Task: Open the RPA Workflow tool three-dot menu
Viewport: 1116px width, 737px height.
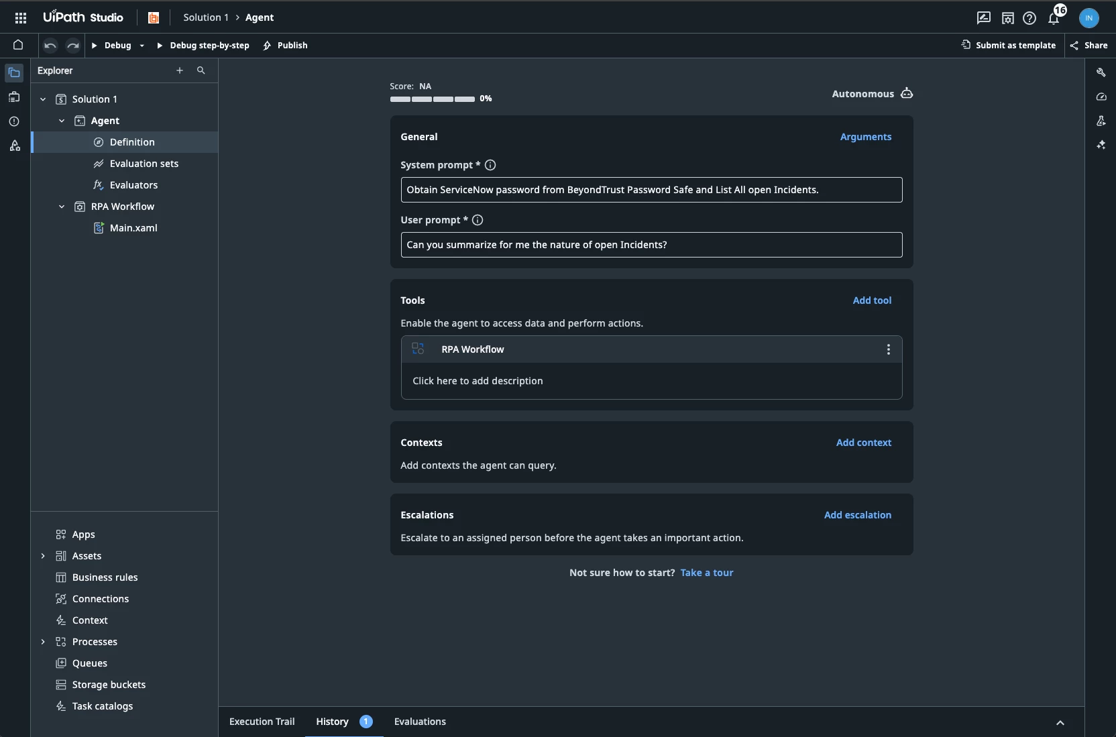Action: coord(889,349)
